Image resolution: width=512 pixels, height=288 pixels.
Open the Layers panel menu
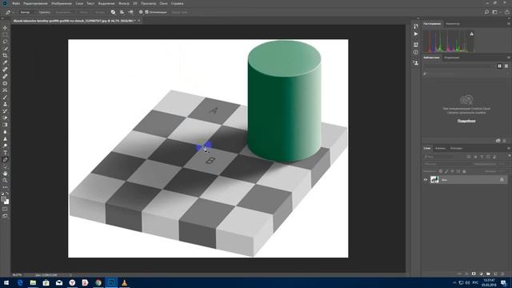coord(509,148)
